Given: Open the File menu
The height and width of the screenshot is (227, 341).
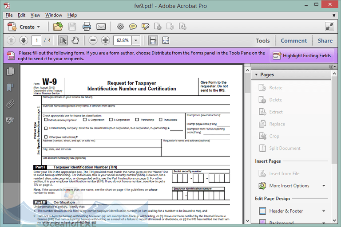Looking at the screenshot, I should [x=9, y=15].
